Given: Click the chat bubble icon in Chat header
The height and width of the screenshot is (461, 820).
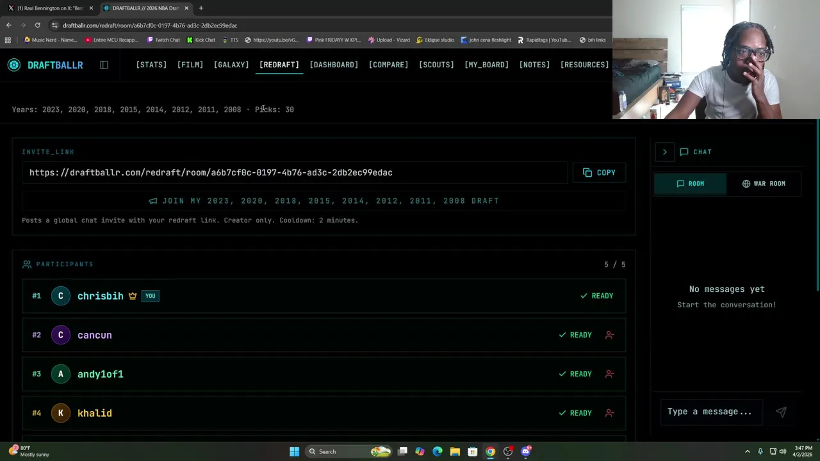Looking at the screenshot, I should pyautogui.click(x=684, y=152).
